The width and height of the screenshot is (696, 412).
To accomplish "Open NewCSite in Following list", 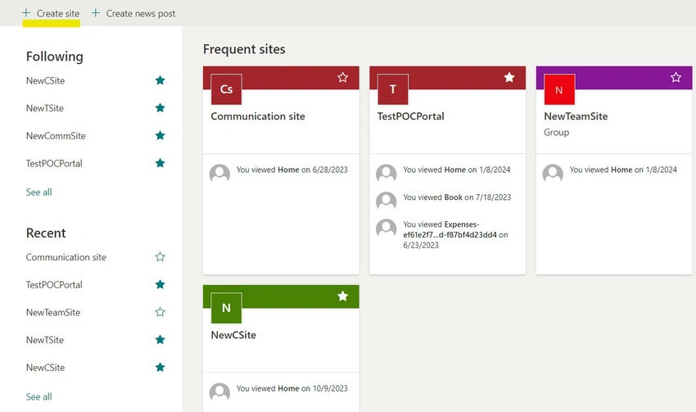I will pyautogui.click(x=45, y=81).
